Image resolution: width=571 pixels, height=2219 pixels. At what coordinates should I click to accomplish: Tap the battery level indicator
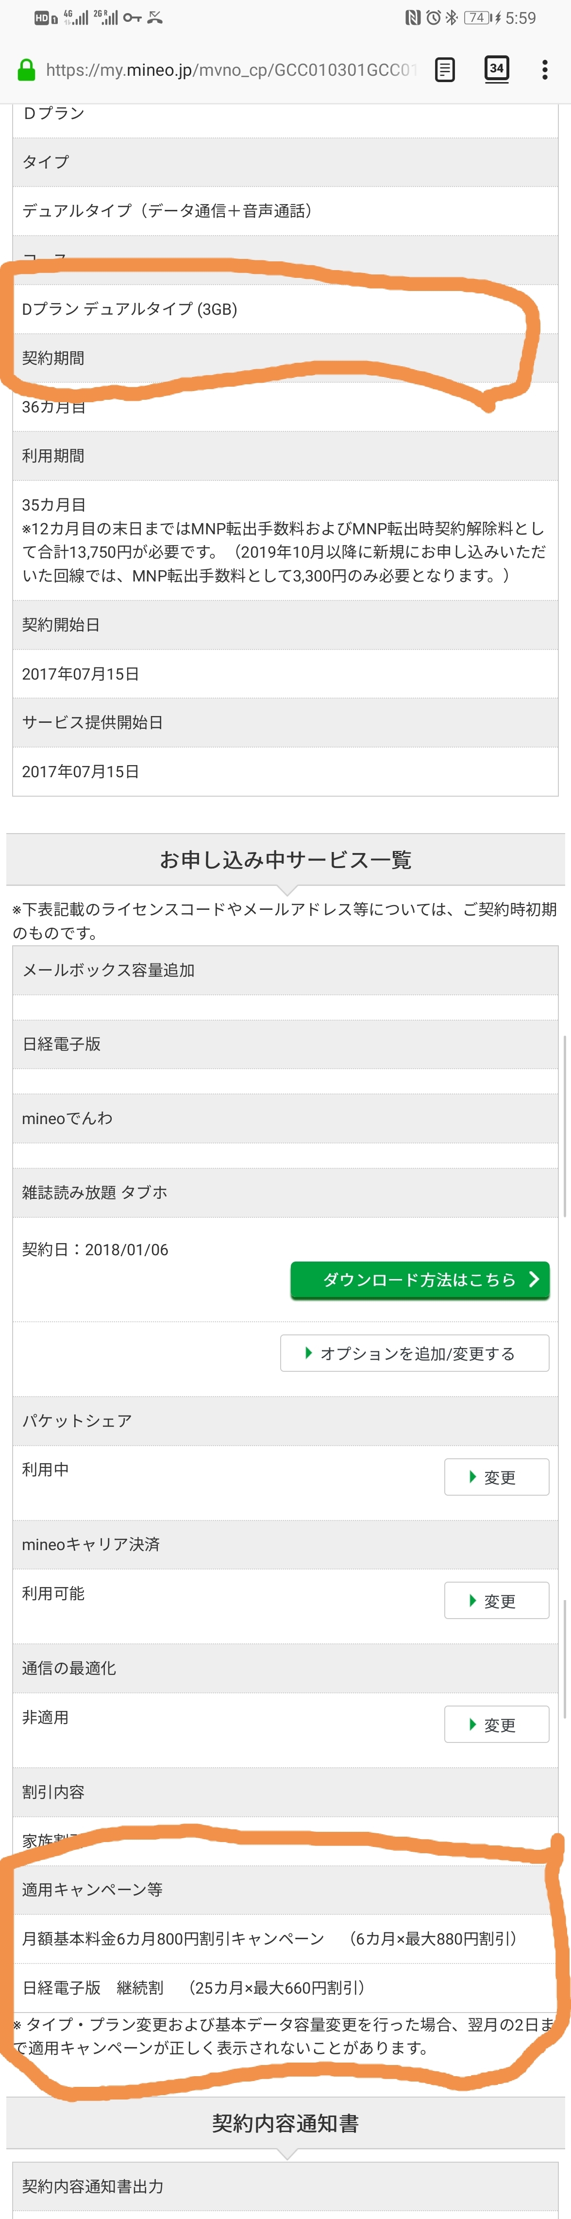coord(478,17)
